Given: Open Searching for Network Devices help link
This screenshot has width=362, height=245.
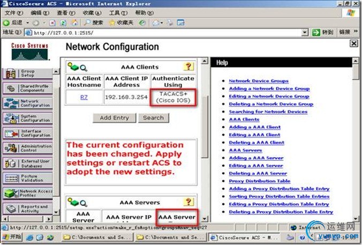Looking at the screenshot, I should (268, 112).
